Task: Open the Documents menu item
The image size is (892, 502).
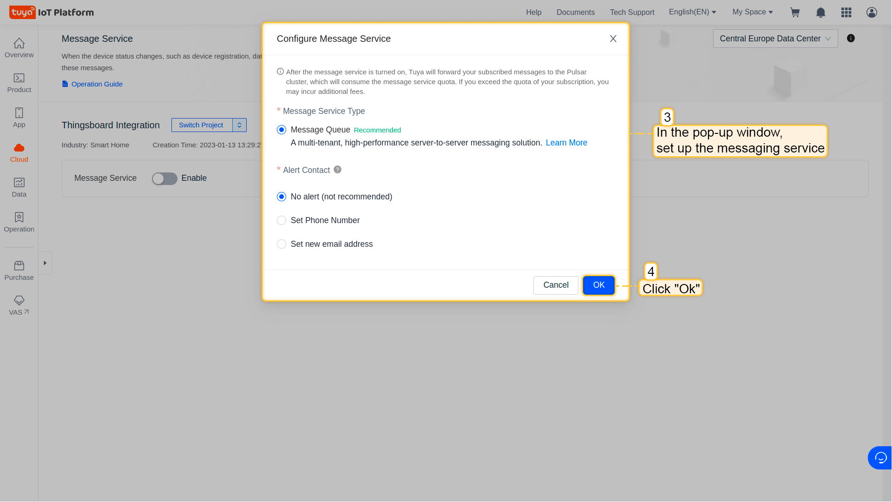Action: (575, 13)
